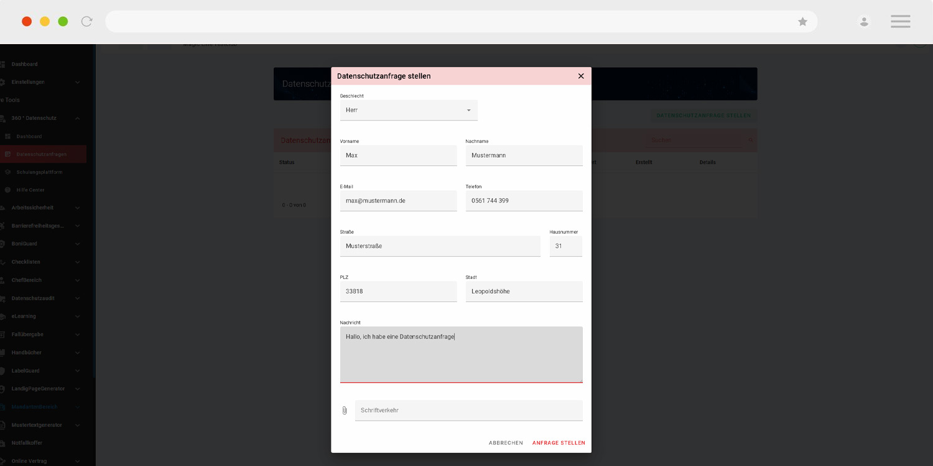The image size is (933, 466).
Task: Click the Hausnummer field
Action: (x=566, y=246)
